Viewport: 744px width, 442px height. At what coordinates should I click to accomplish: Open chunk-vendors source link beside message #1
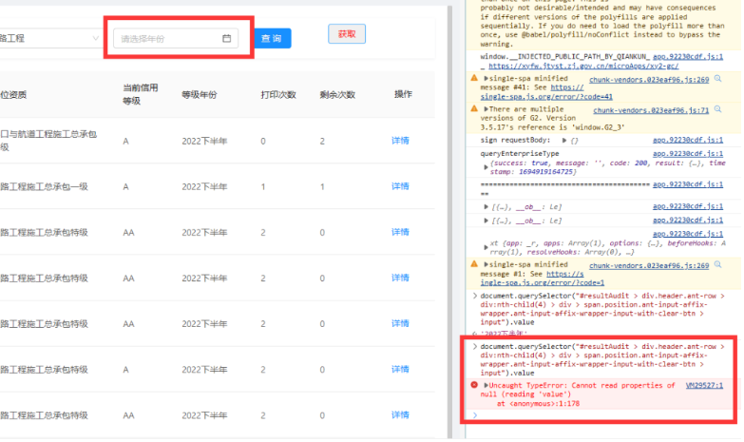[649, 266]
